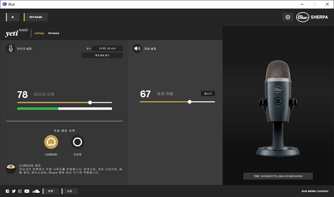Click the mic gain value 78
The height and width of the screenshot is (197, 334).
click(x=23, y=95)
